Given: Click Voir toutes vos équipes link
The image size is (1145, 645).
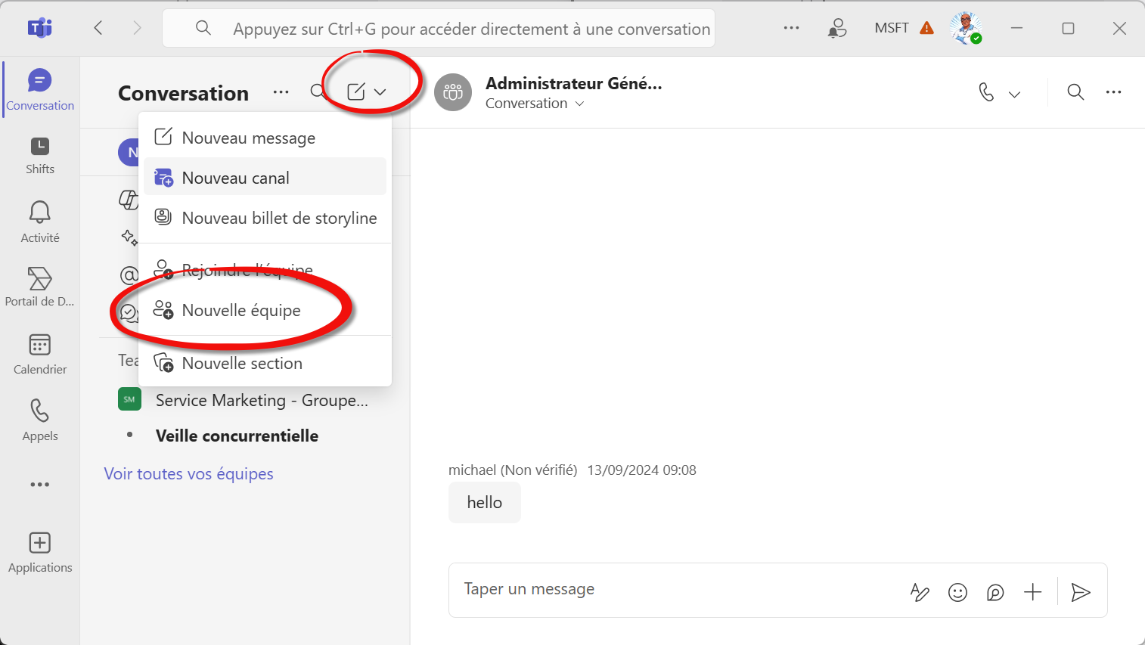Looking at the screenshot, I should (x=188, y=474).
